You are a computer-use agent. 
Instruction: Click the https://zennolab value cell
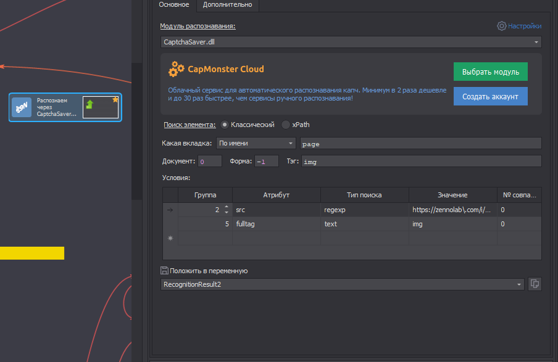click(452, 210)
